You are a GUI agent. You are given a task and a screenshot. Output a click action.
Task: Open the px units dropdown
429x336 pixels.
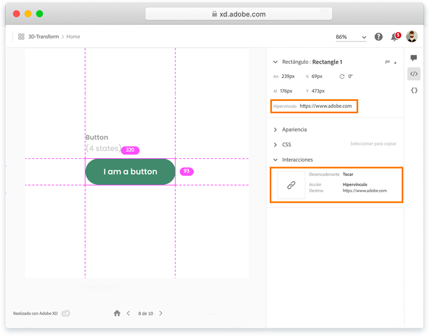[390, 62]
